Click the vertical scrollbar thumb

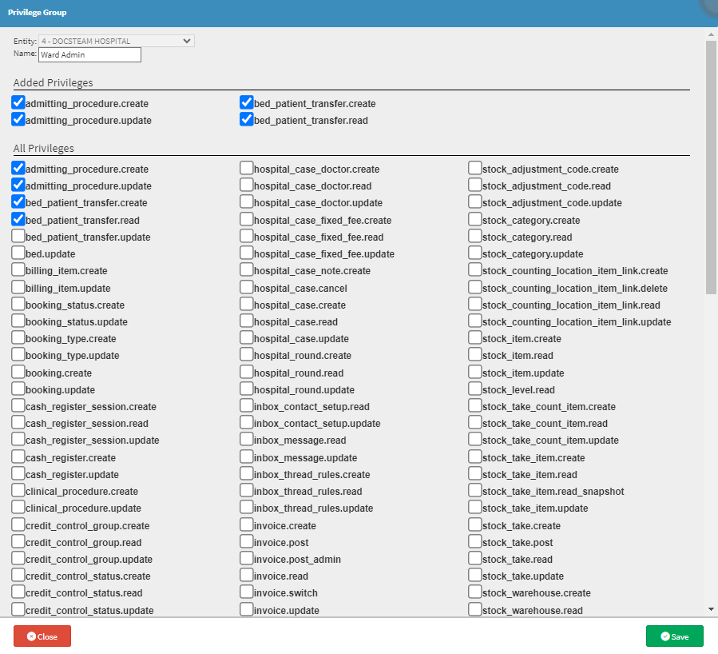click(x=711, y=168)
